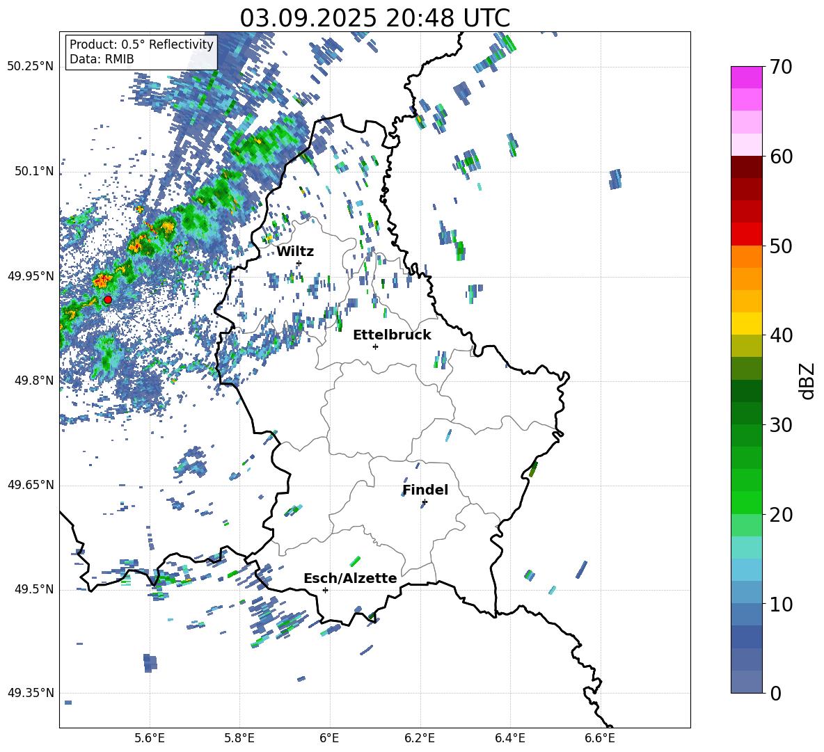
Task: Click the colorbar 30 tick label
Action: [781, 425]
